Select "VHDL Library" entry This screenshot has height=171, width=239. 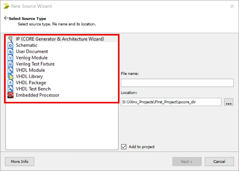29,76
